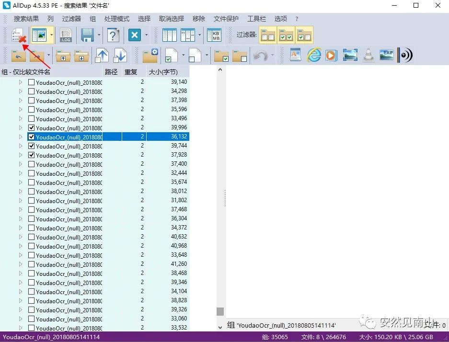
Task: Open the 选项 menu
Action: 281,19
